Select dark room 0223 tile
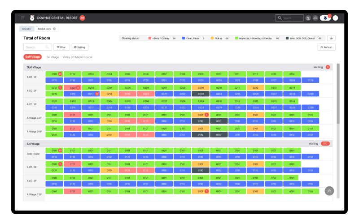The height and width of the screenshot is (224, 359). pyautogui.click(x=201, y=94)
